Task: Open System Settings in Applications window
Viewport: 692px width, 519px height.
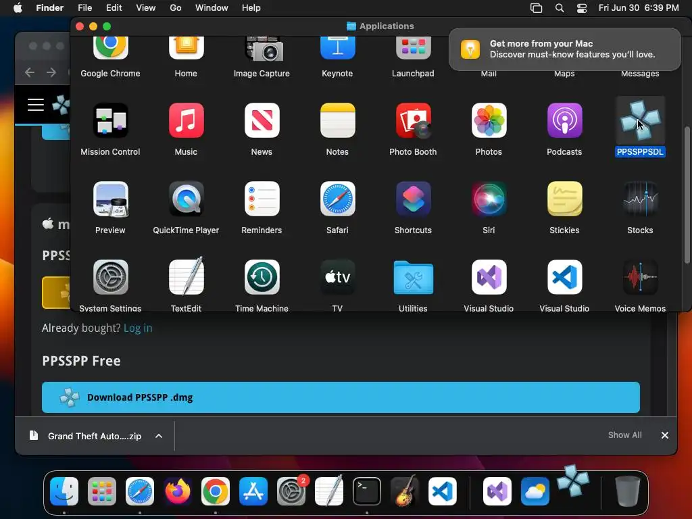Action: (110, 277)
